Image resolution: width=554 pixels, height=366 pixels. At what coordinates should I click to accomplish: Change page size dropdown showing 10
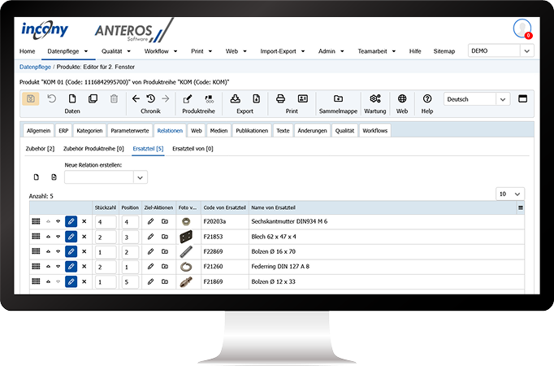point(510,194)
